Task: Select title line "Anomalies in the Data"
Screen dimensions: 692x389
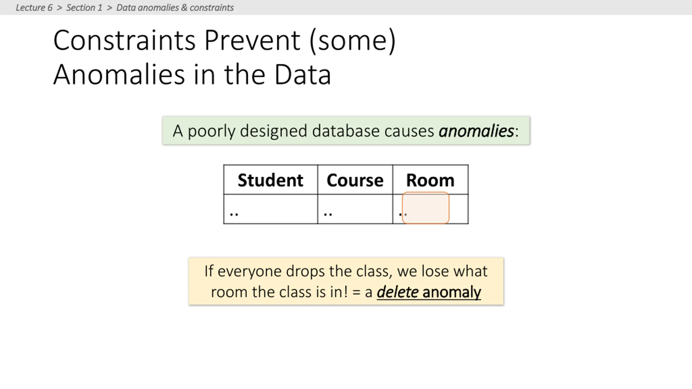Action: click(x=192, y=75)
